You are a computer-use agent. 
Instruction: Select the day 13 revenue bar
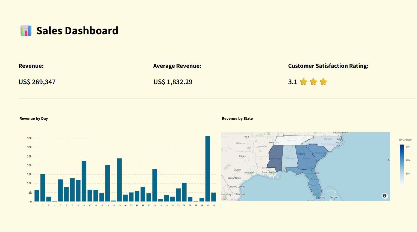[108, 183]
